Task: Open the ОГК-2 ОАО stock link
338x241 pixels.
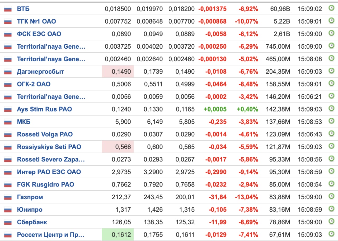Action: pos(34,84)
